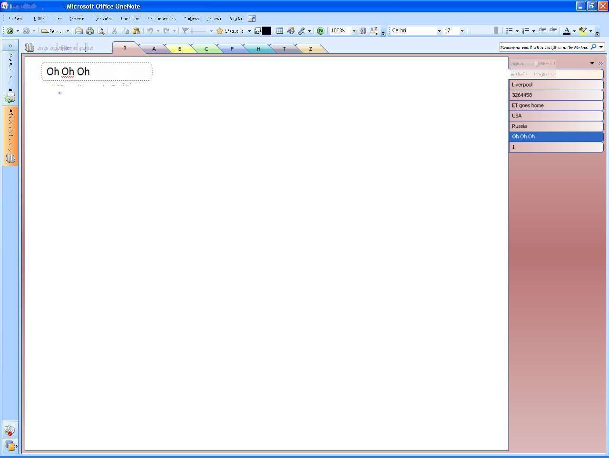
Task: Click the envelope E-mail icon
Action: pyautogui.click(x=79, y=31)
